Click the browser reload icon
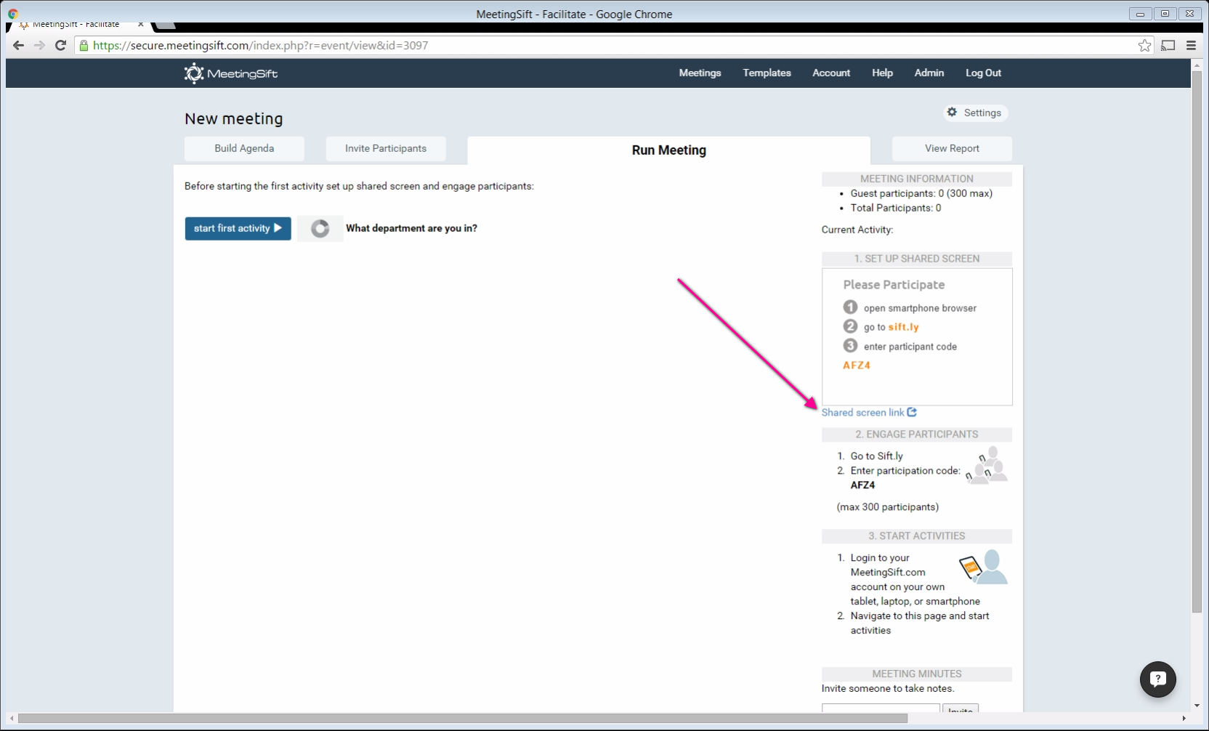The height and width of the screenshot is (731, 1209). 61,45
